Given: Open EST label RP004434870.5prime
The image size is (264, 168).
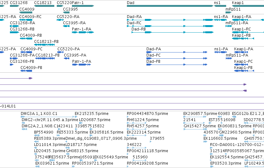Looking at the screenshot, I should [147, 114].
